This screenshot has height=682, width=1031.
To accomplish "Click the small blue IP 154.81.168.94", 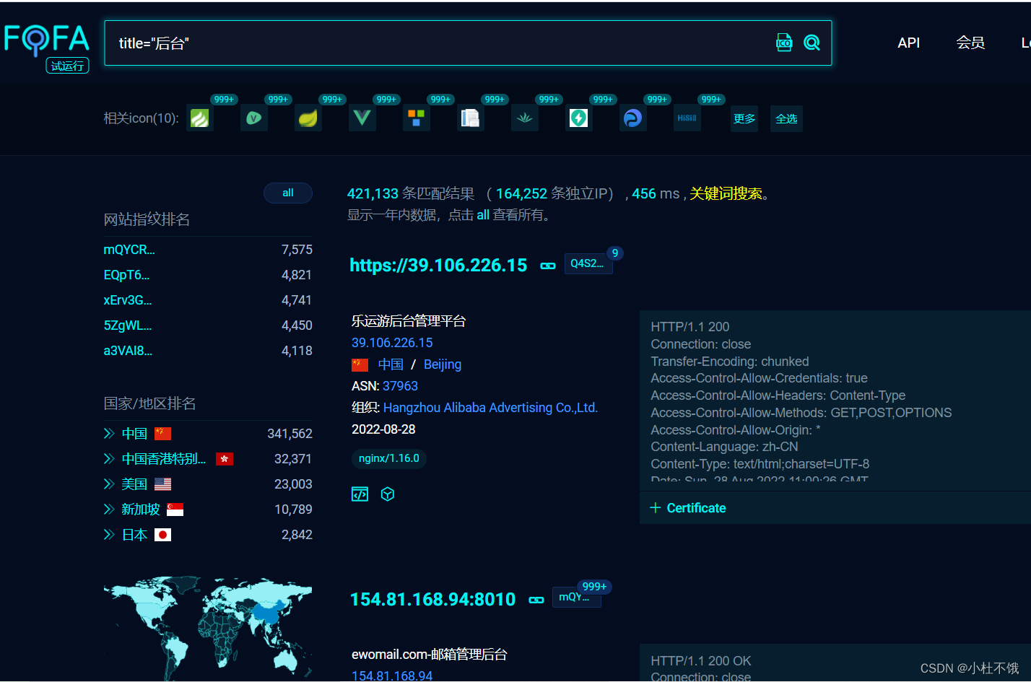I will [392, 676].
